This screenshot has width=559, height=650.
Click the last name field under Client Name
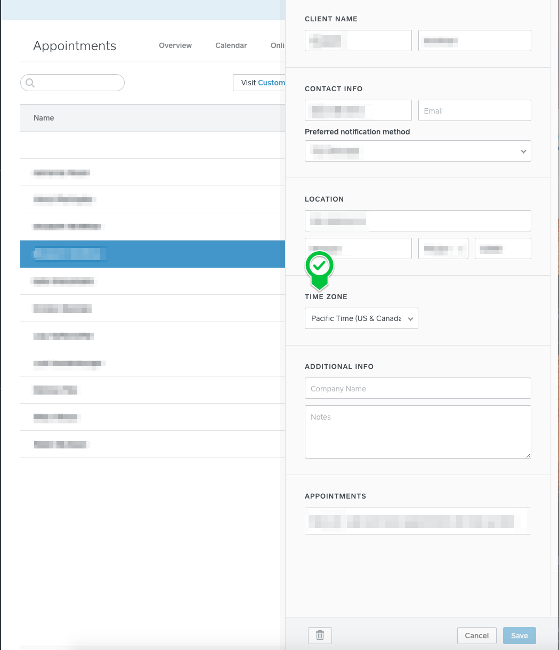point(474,41)
